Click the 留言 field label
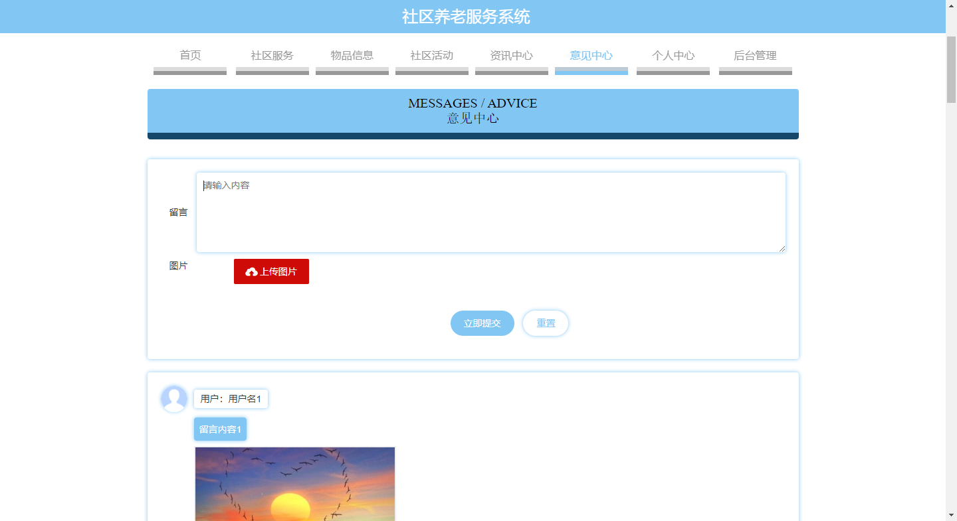This screenshot has height=521, width=957. coord(178,212)
